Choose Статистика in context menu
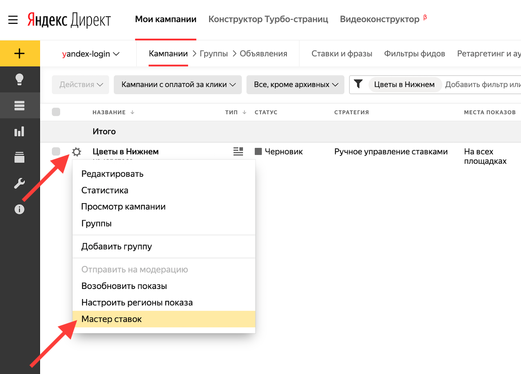The width and height of the screenshot is (521, 374). [x=164, y=190]
